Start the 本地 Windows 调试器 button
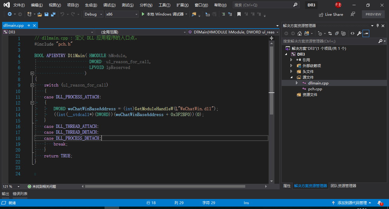 tap(162, 14)
